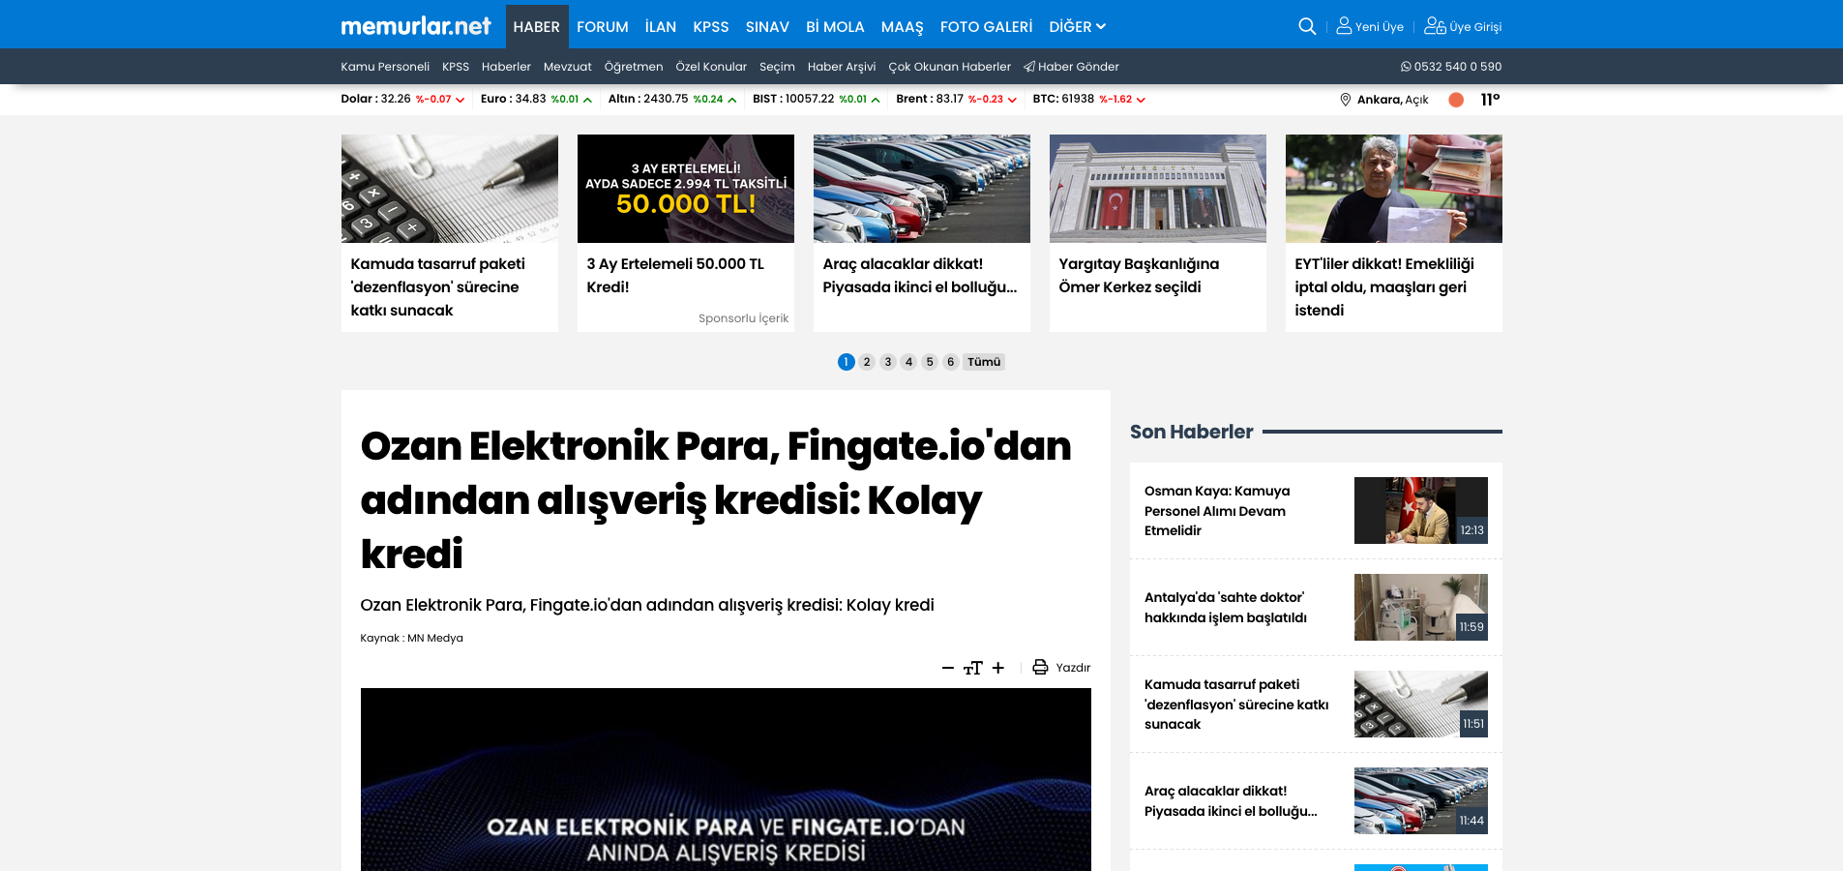The width and height of the screenshot is (1843, 871).
Task: Click the memurlar.net logo
Action: [x=415, y=26]
